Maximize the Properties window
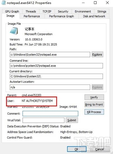Image resolution: width=113 pixels, height=154 pixels. (x=95, y=3)
